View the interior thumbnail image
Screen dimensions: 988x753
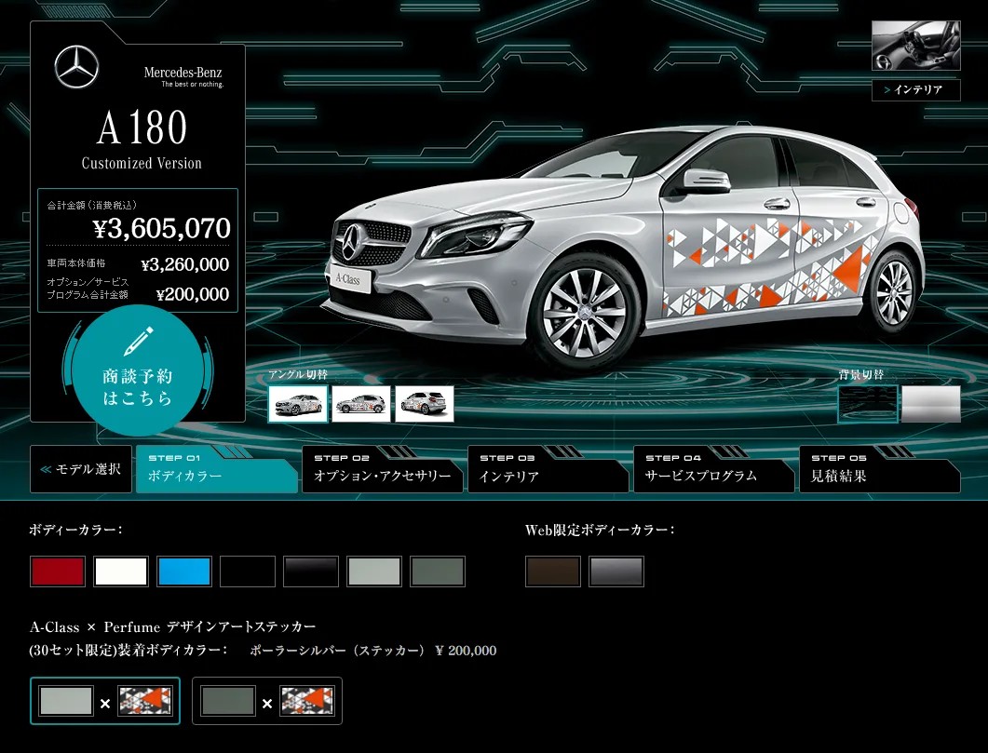pyautogui.click(x=915, y=46)
